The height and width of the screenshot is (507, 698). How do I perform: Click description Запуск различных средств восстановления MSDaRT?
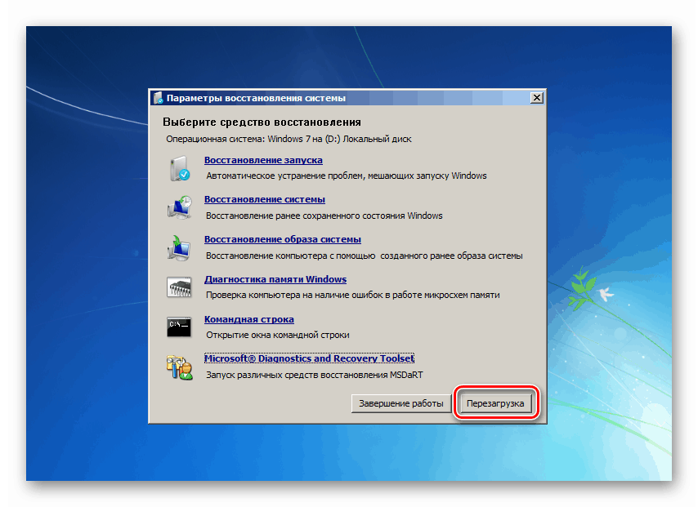(x=315, y=375)
